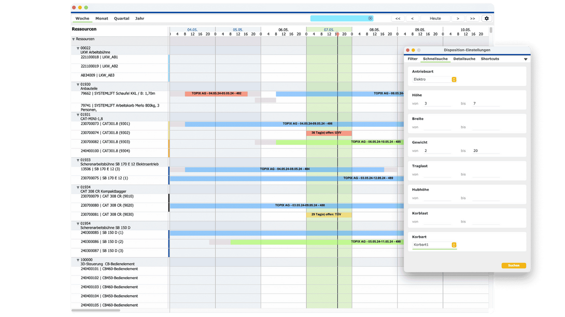Switch to the Detailsuche tab

pos(464,59)
